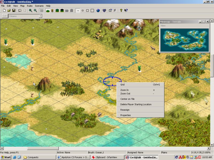Choose Center on Tile from context menu
Image resolution: width=214 pixels, height=160 pixels.
[127, 99]
